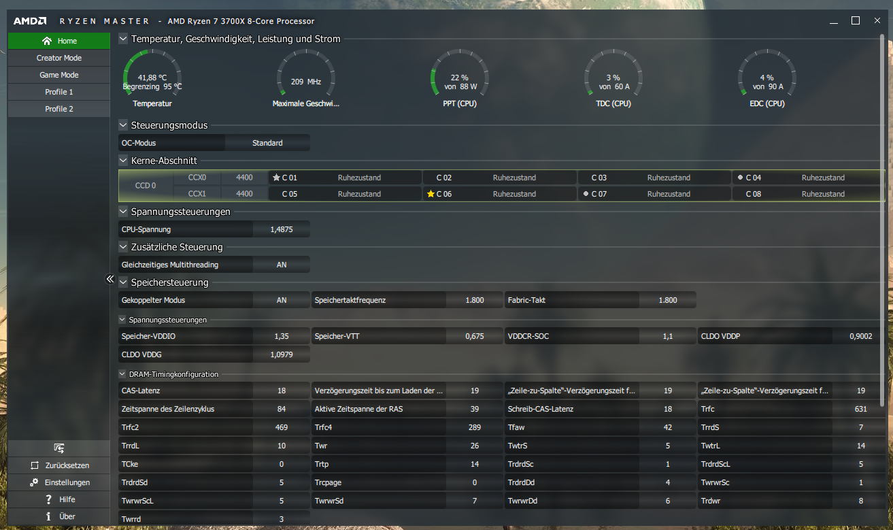Open Profile 2
The image size is (893, 530).
(59, 109)
